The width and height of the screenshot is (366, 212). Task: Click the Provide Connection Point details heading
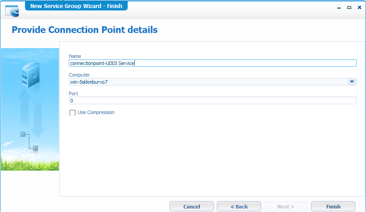[x=84, y=30]
